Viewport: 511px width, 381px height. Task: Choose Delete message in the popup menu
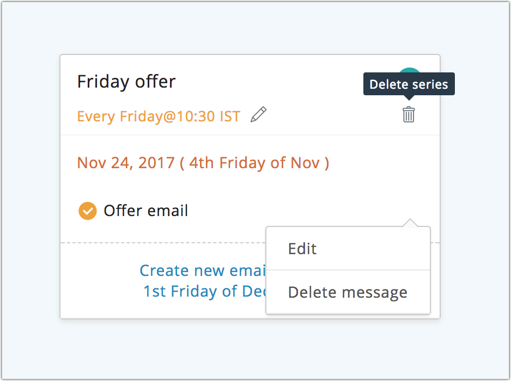[348, 292]
